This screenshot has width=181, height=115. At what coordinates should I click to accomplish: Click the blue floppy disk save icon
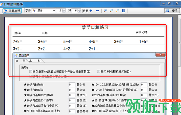click(x=124, y=11)
